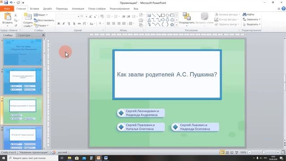This screenshot has width=286, height=161.
Task: Select the oval shape in shapes gallery
Action: (x=167, y=15)
